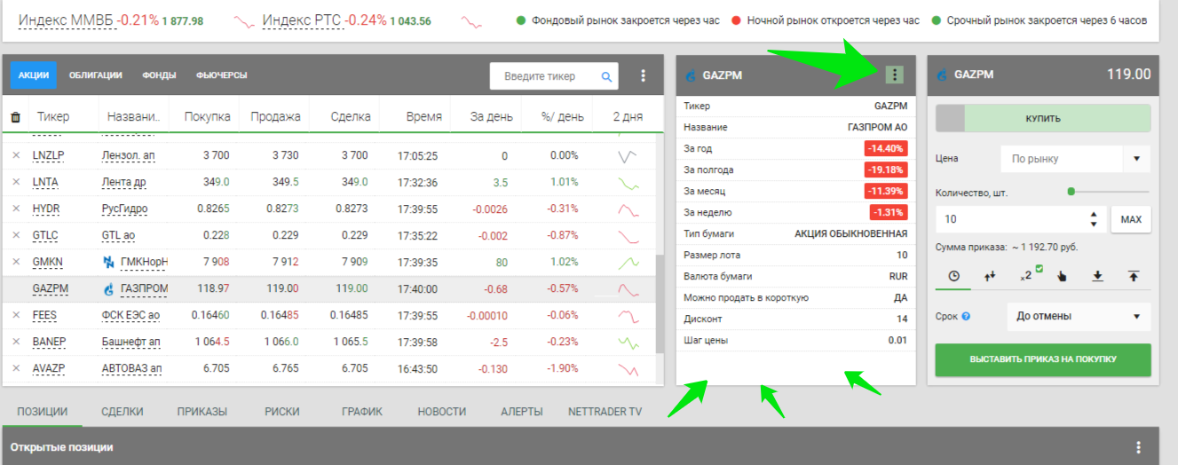Remove LNTA row with its X icon

click(x=16, y=182)
